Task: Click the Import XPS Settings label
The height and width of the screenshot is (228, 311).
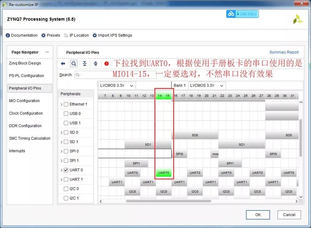Action: tap(115, 35)
